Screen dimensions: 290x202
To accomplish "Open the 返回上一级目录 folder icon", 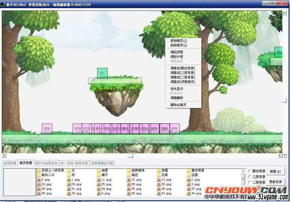I will click(39, 170).
